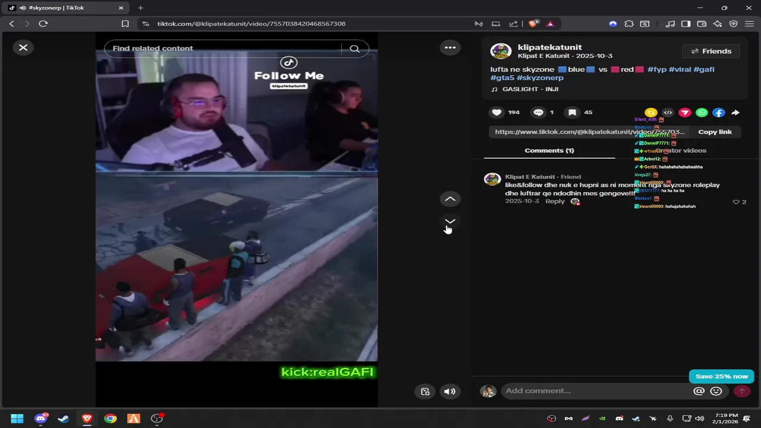Click Reply under the comment

coord(555,202)
